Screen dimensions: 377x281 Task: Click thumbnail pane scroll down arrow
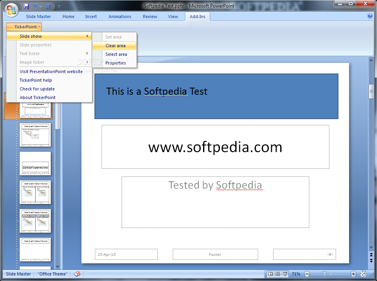pyautogui.click(x=57, y=266)
